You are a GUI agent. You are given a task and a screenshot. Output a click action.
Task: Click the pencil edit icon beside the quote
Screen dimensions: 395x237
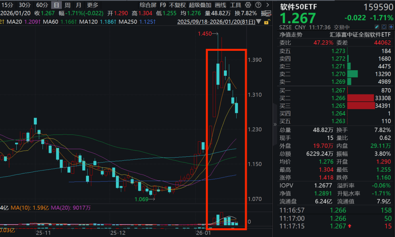pyautogui.click(x=377, y=27)
